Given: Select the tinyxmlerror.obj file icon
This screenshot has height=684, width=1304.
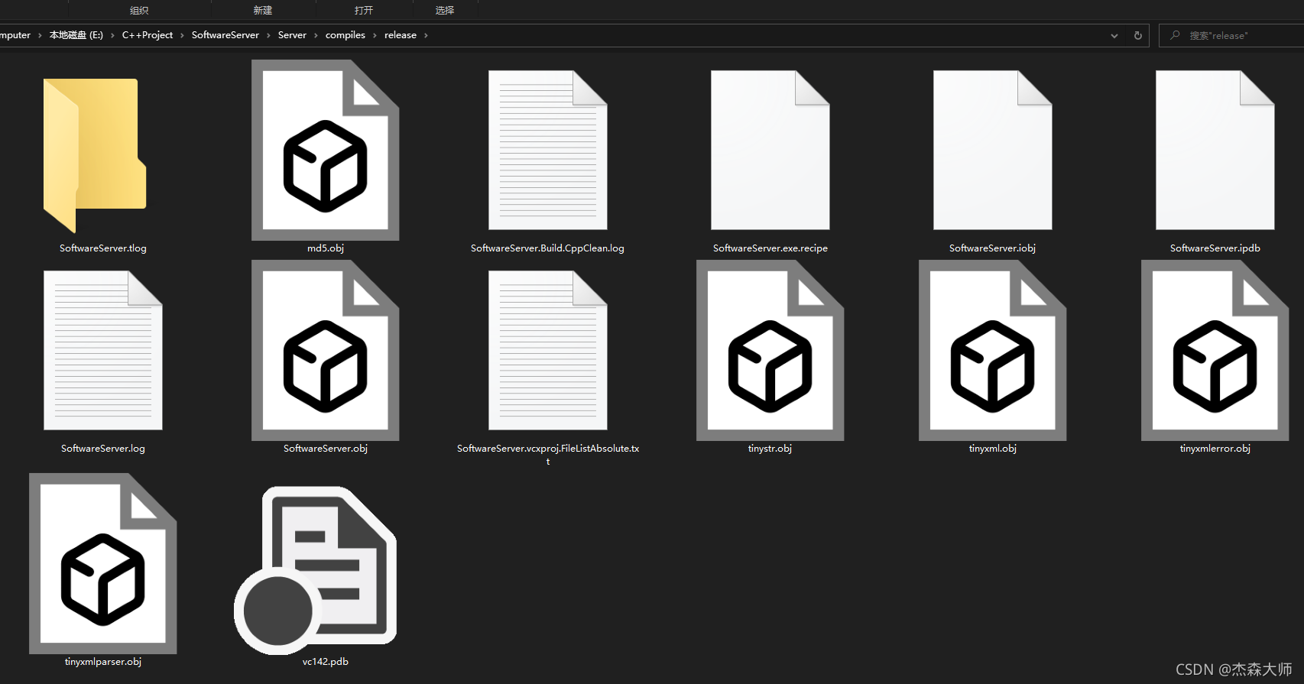Looking at the screenshot, I should (1215, 350).
